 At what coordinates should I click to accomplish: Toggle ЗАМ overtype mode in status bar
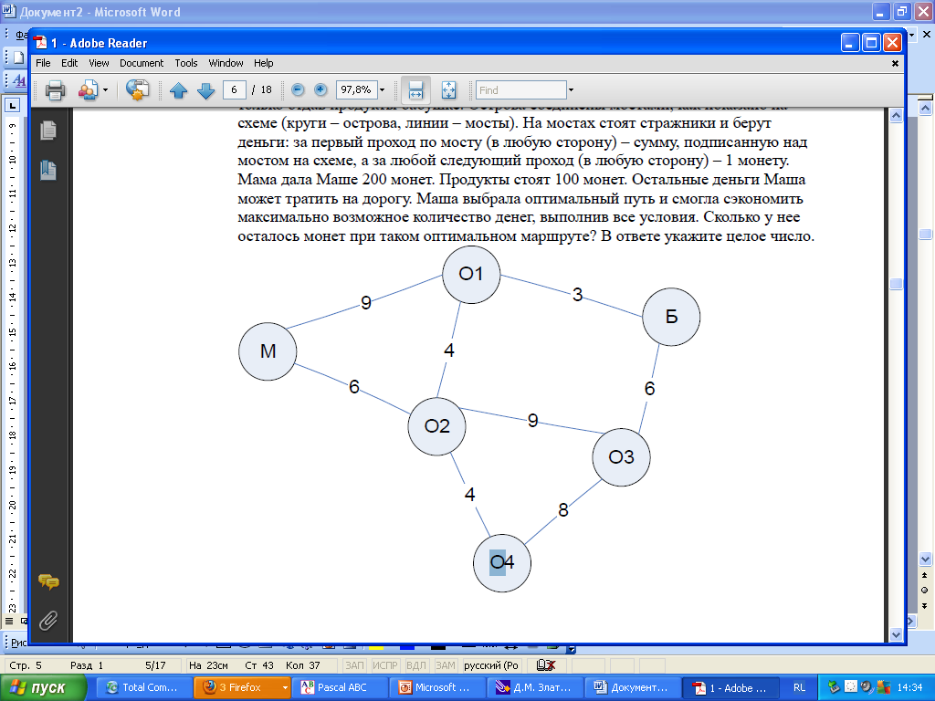click(x=445, y=665)
